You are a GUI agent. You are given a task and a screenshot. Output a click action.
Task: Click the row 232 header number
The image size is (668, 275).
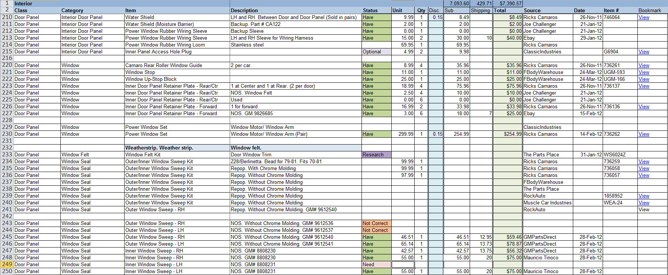(7, 148)
